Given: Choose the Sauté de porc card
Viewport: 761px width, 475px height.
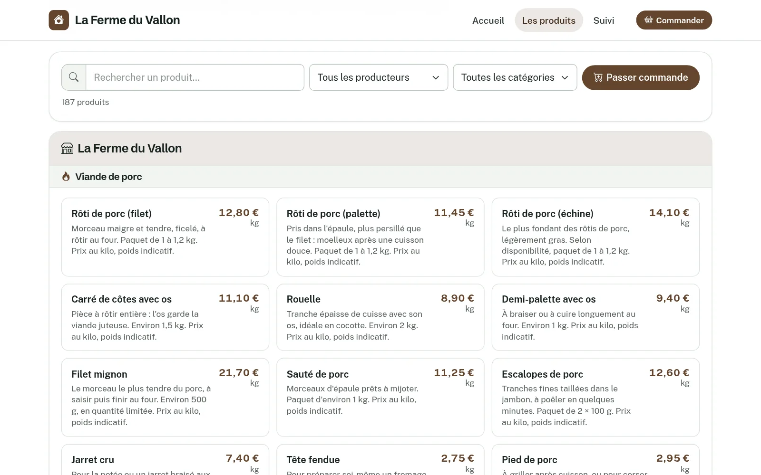Looking at the screenshot, I should click(x=380, y=398).
